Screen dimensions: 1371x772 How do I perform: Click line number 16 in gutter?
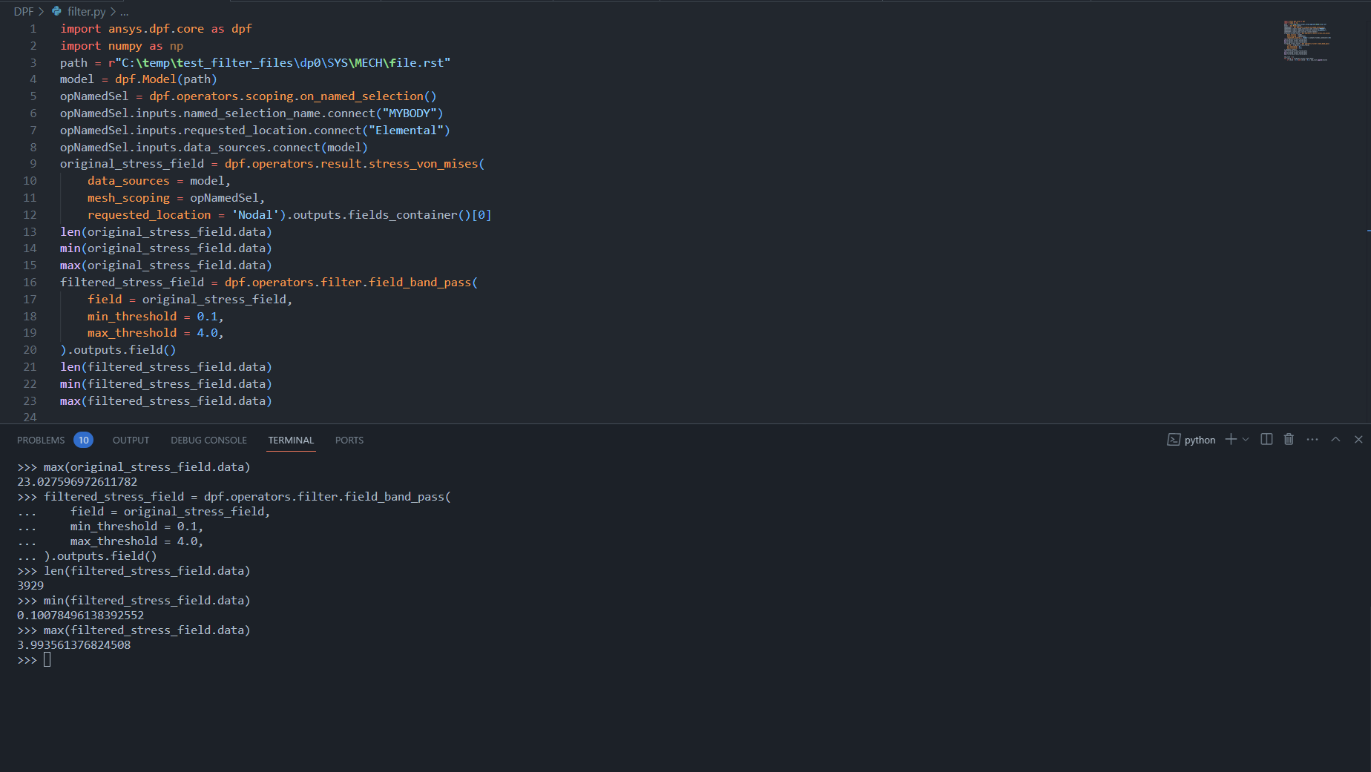(30, 283)
